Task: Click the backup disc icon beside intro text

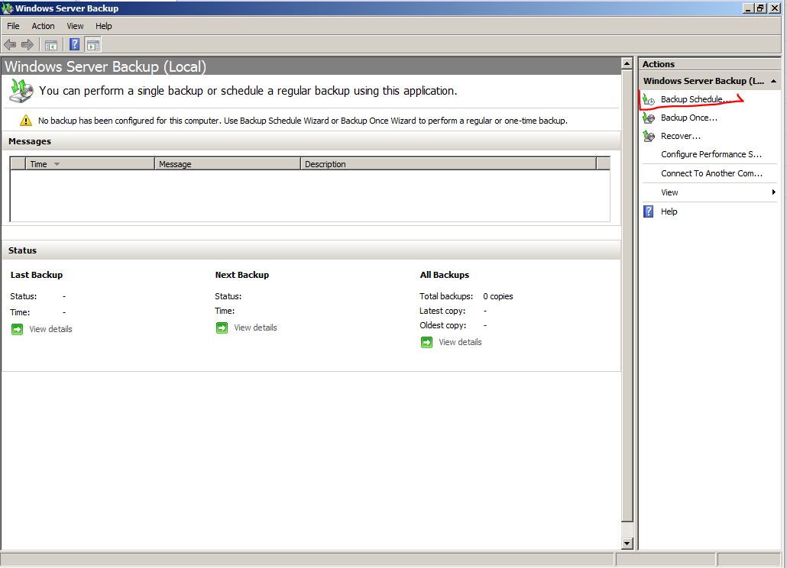Action: [x=21, y=91]
